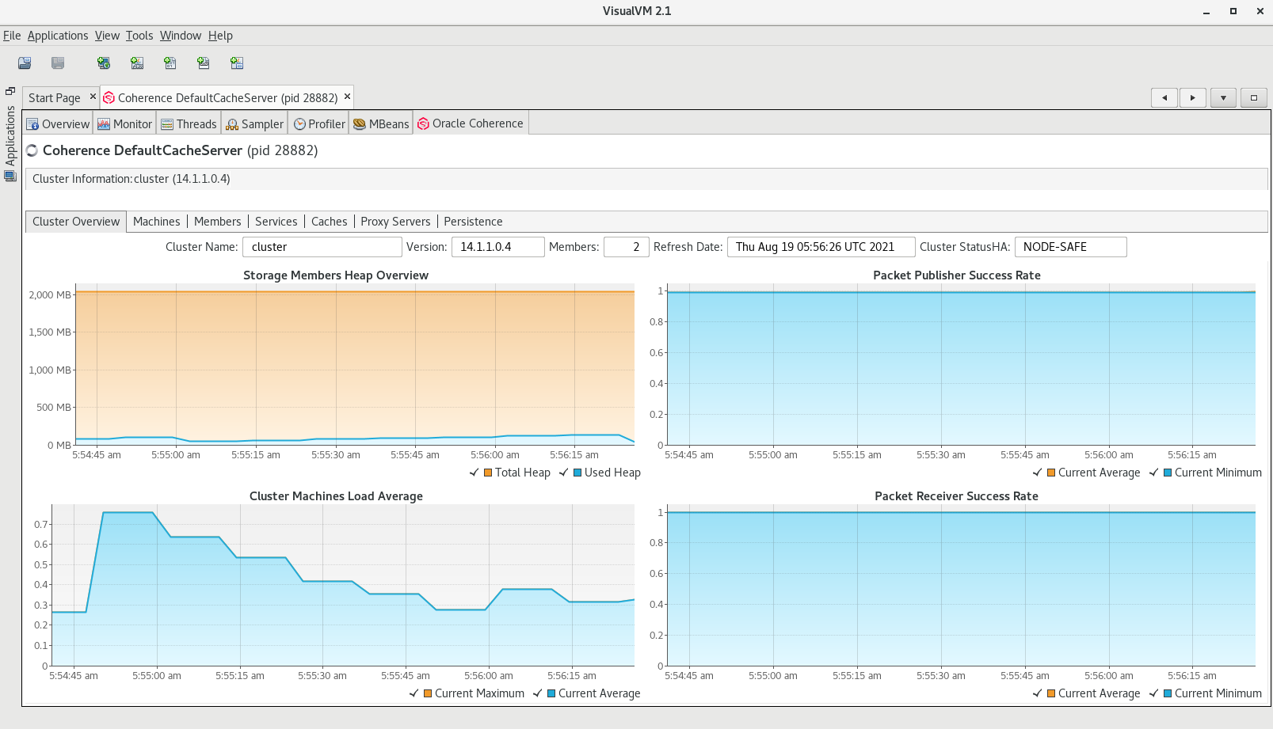Click the Add Remote Host toolbar icon
The image size is (1273, 729).
(x=104, y=63)
